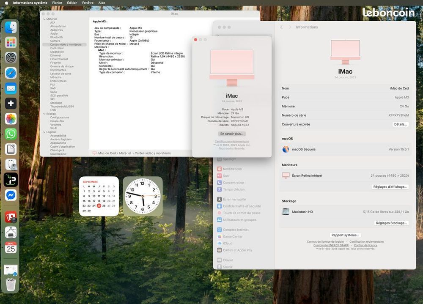Open the Mail app in the dock
This screenshot has width=423, height=304.
[x=11, y=88]
